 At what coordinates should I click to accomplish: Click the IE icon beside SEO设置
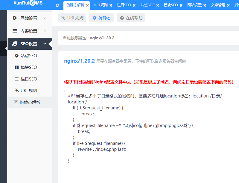tap(15, 44)
